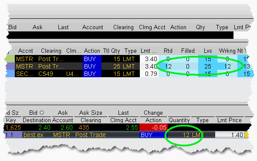Click the Filled column header
Screen dimensions: 257x161
[x=188, y=51]
